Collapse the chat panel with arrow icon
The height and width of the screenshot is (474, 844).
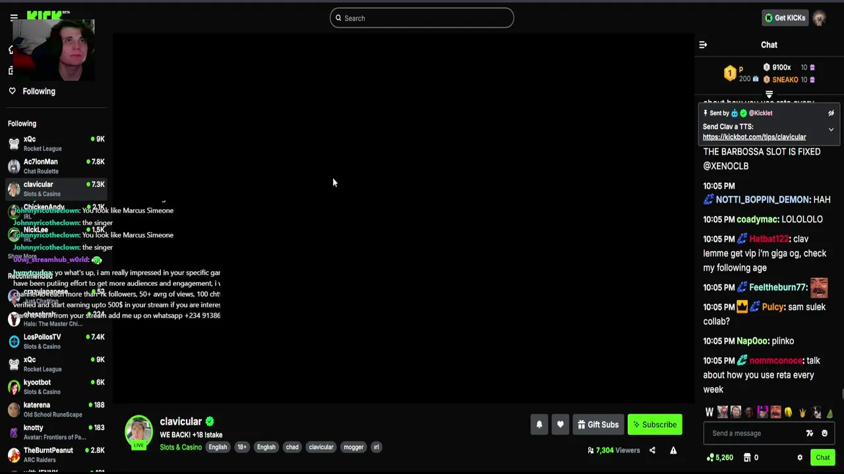pos(703,45)
